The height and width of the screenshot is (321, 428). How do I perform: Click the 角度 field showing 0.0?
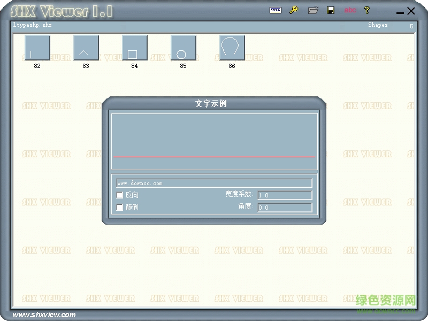[x=285, y=208]
